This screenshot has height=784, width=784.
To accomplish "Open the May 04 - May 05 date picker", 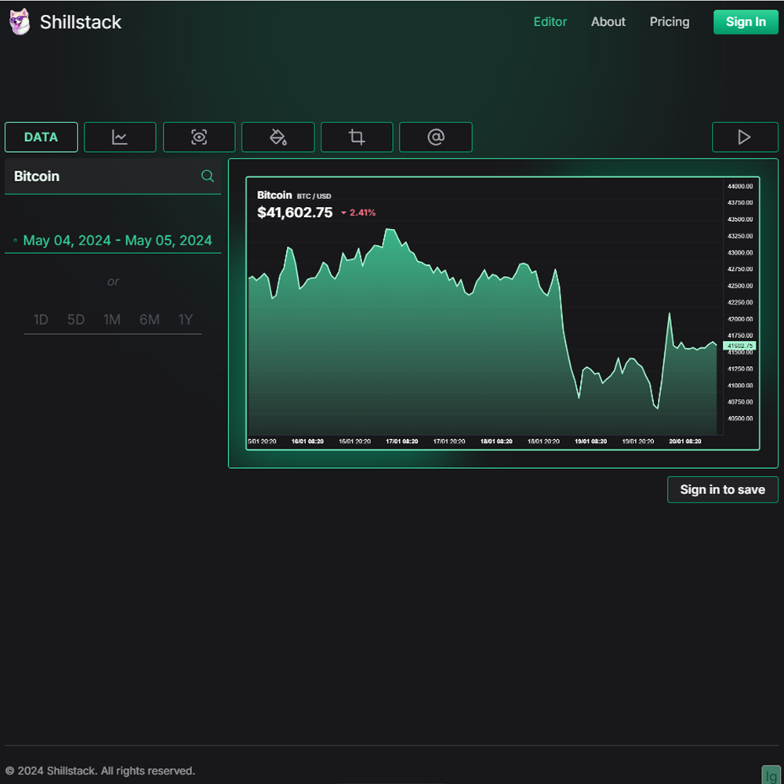I will click(x=118, y=241).
